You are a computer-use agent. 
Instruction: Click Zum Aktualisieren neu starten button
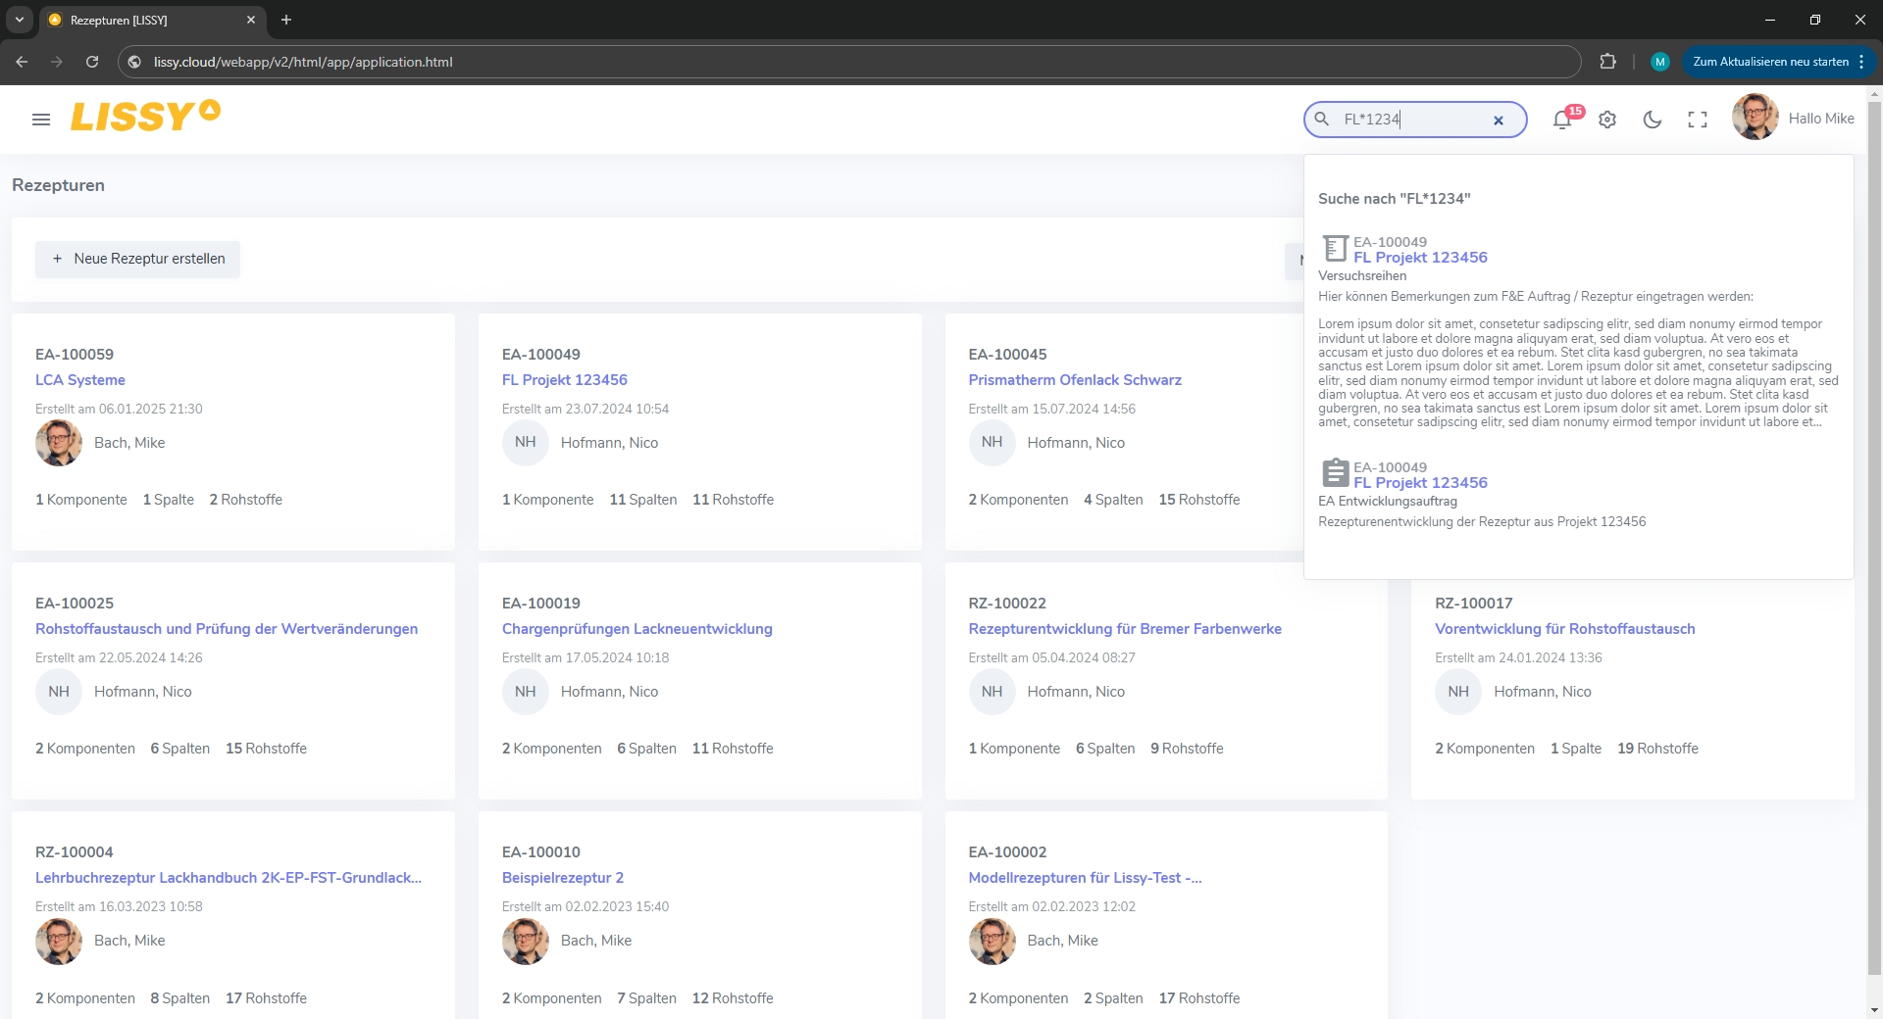1771,62
